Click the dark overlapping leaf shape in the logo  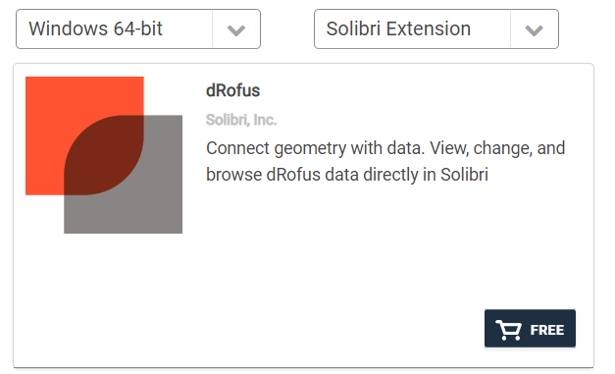(x=104, y=155)
